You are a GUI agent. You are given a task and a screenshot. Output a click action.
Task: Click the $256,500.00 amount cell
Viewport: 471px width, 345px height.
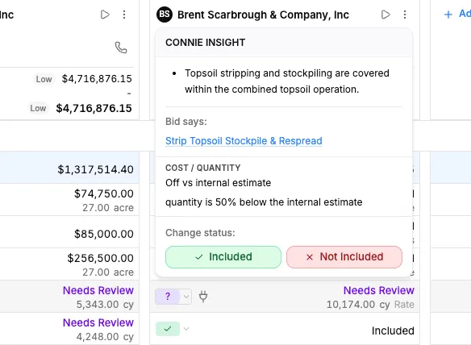100,258
